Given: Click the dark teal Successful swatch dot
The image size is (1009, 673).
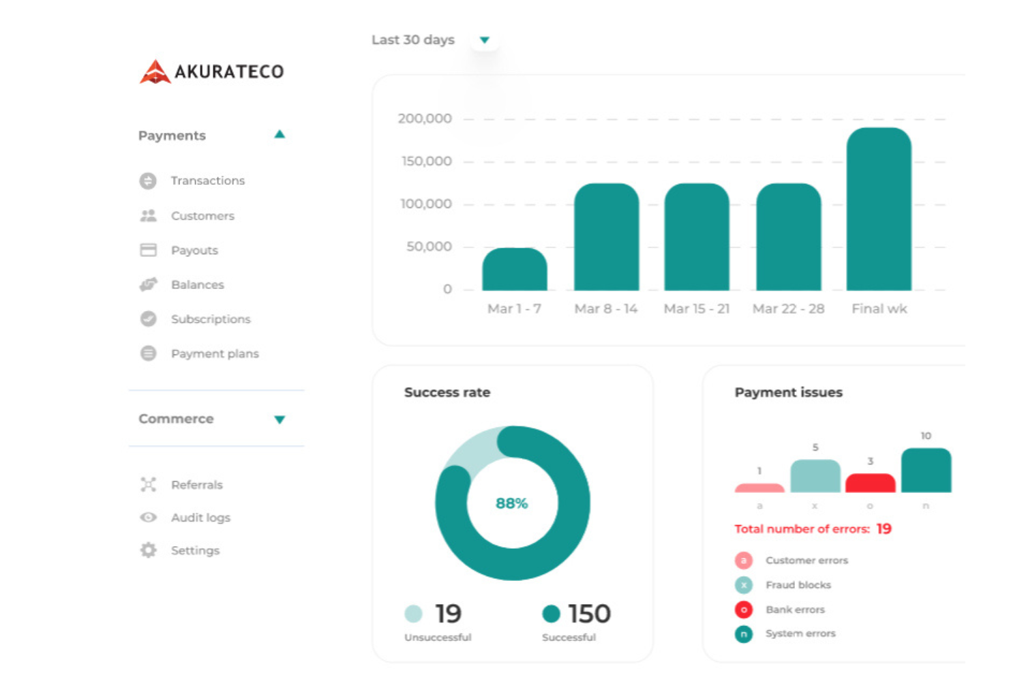Looking at the screenshot, I should (x=551, y=614).
